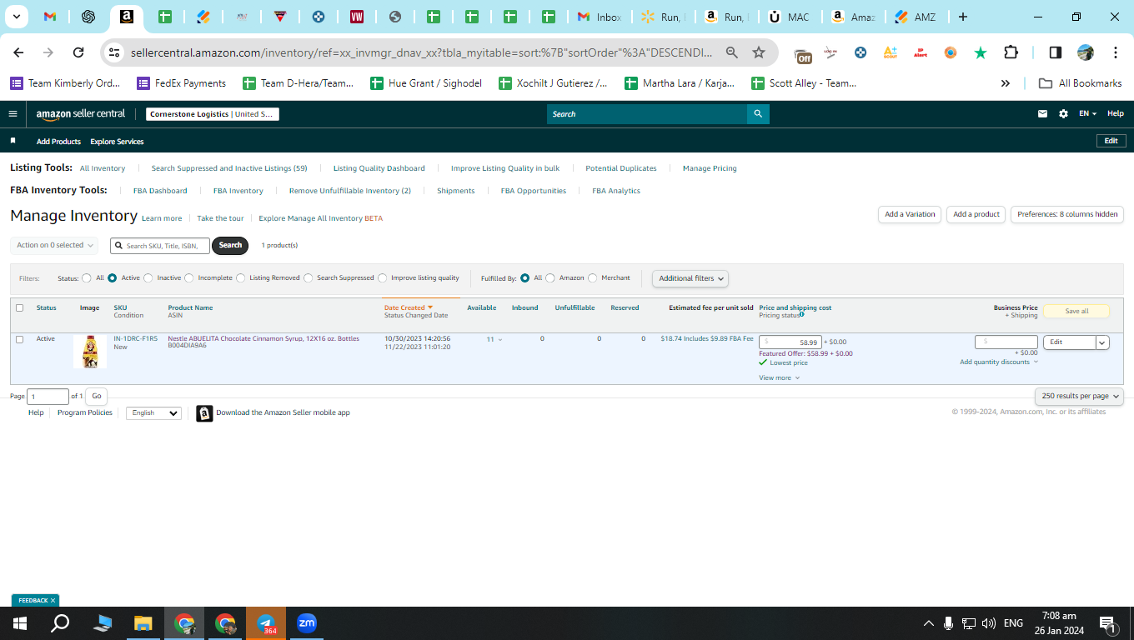This screenshot has height=640, width=1134.
Task: Open the Seller Central hamburger menu
Action: click(13, 114)
